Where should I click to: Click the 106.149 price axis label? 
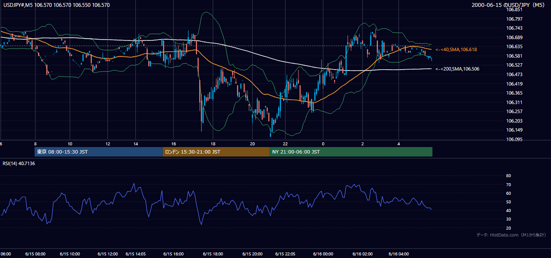click(x=514, y=130)
